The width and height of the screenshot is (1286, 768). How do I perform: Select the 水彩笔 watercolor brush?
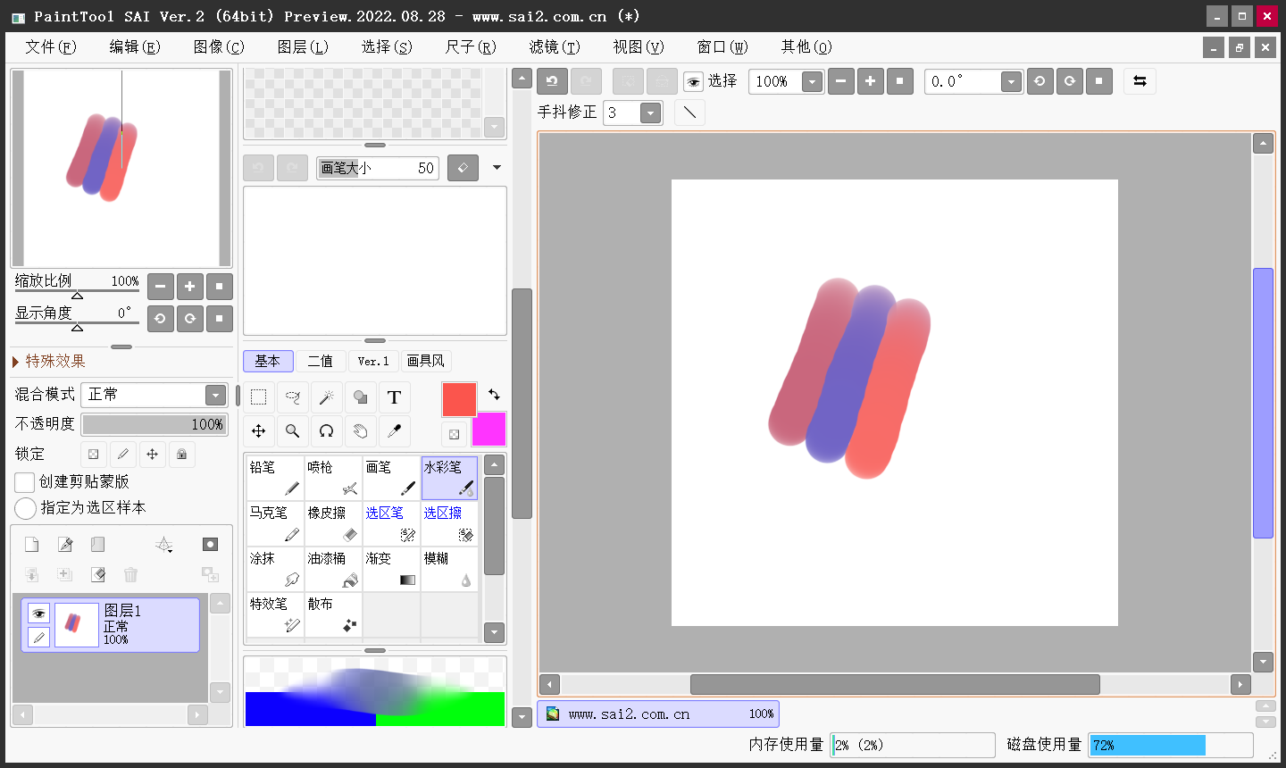[x=449, y=478]
